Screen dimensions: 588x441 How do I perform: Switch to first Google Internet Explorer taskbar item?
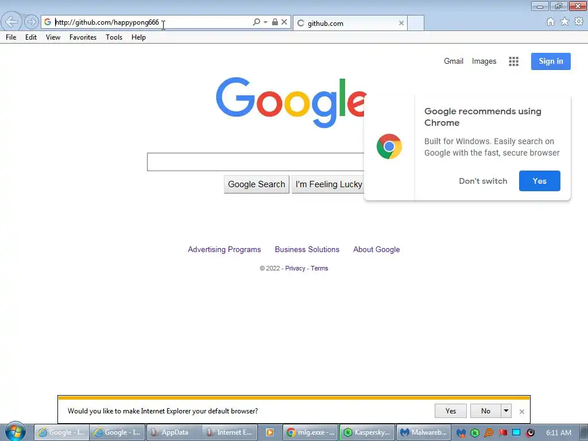point(62,432)
